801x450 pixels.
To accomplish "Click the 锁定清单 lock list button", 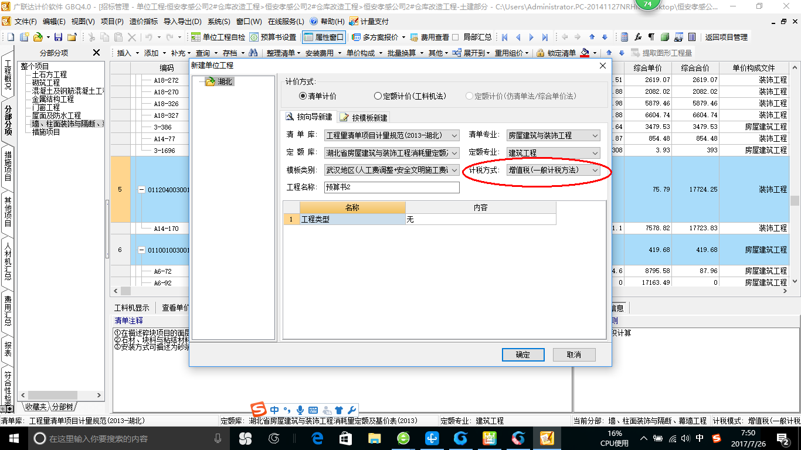I will (556, 53).
